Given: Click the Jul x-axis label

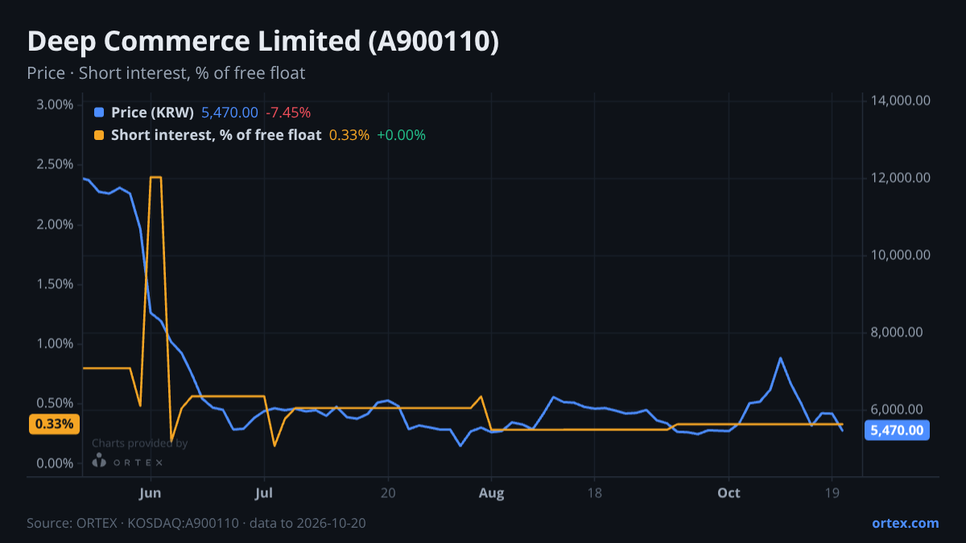Looking at the screenshot, I should click(x=264, y=493).
